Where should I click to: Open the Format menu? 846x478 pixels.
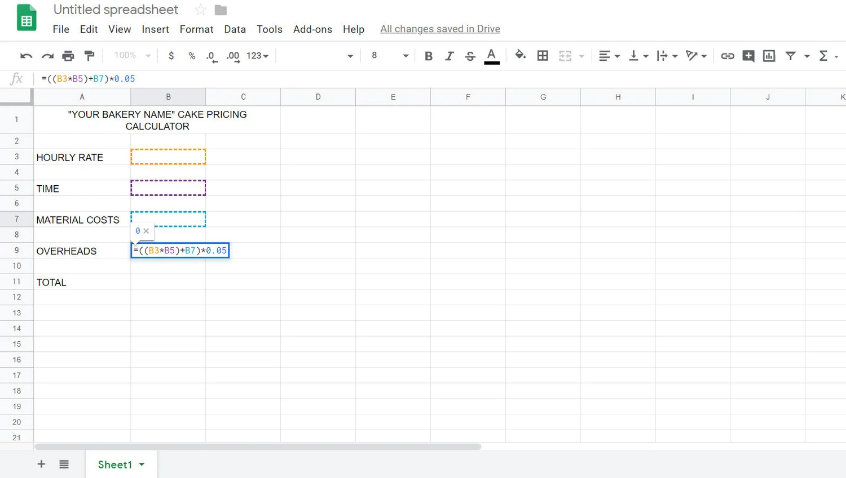coord(196,29)
